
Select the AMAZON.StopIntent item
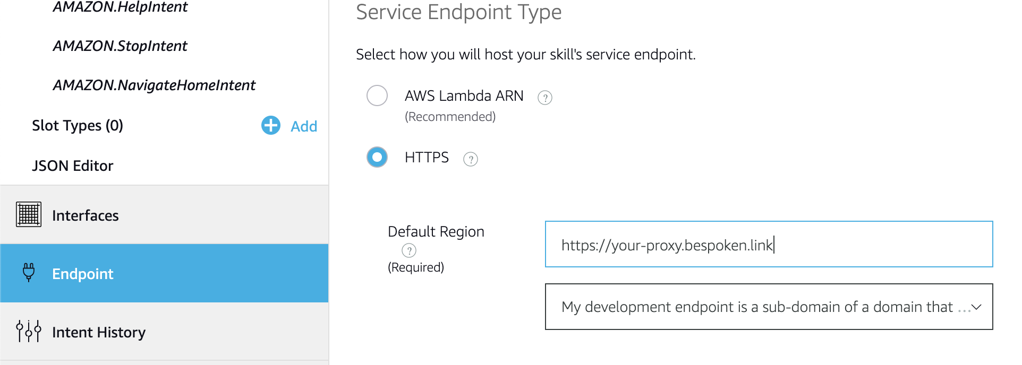coord(120,46)
